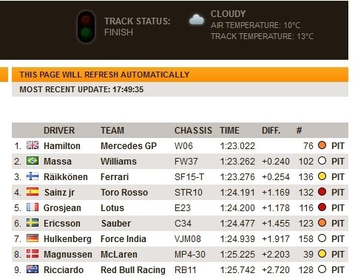
Task: Click the Swedish flag next to Ericsson
Action: 33,223
